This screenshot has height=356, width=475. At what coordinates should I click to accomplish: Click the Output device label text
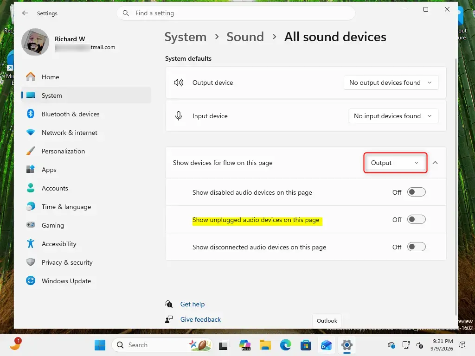(212, 83)
